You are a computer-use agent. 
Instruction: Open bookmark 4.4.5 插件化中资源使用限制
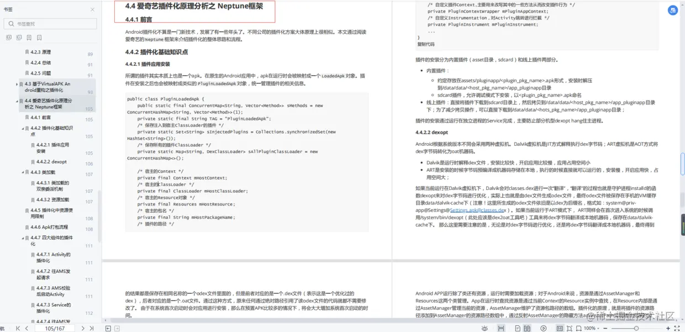(x=52, y=213)
